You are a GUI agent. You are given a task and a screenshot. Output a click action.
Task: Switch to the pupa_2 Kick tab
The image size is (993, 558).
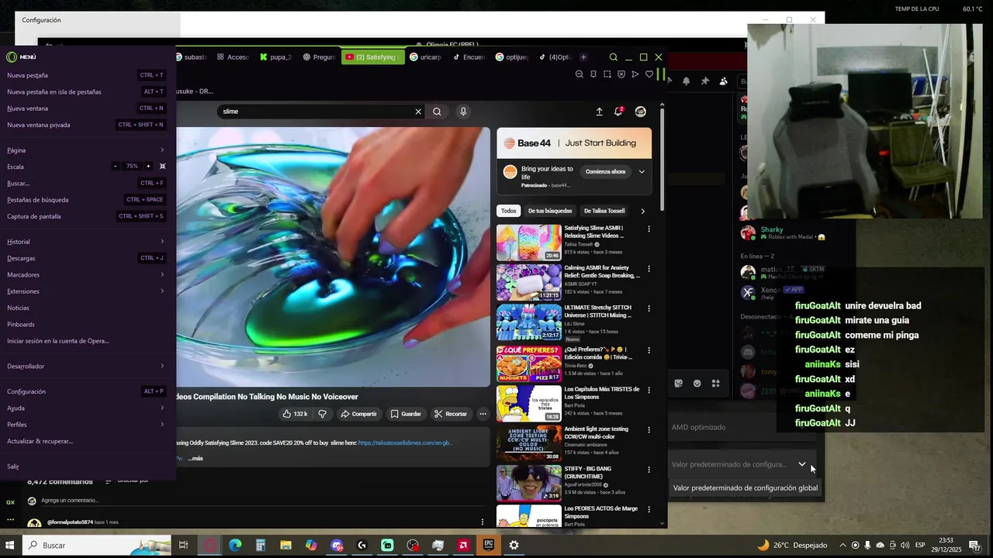pos(276,57)
